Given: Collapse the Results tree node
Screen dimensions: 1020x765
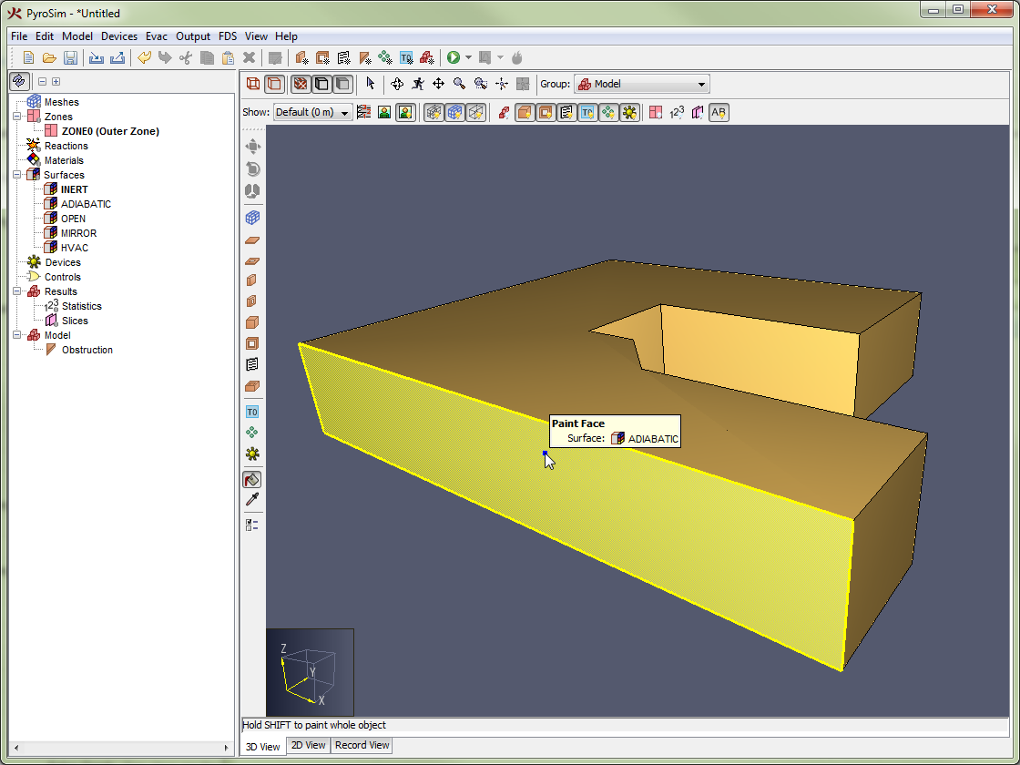Looking at the screenshot, I should click(x=17, y=291).
